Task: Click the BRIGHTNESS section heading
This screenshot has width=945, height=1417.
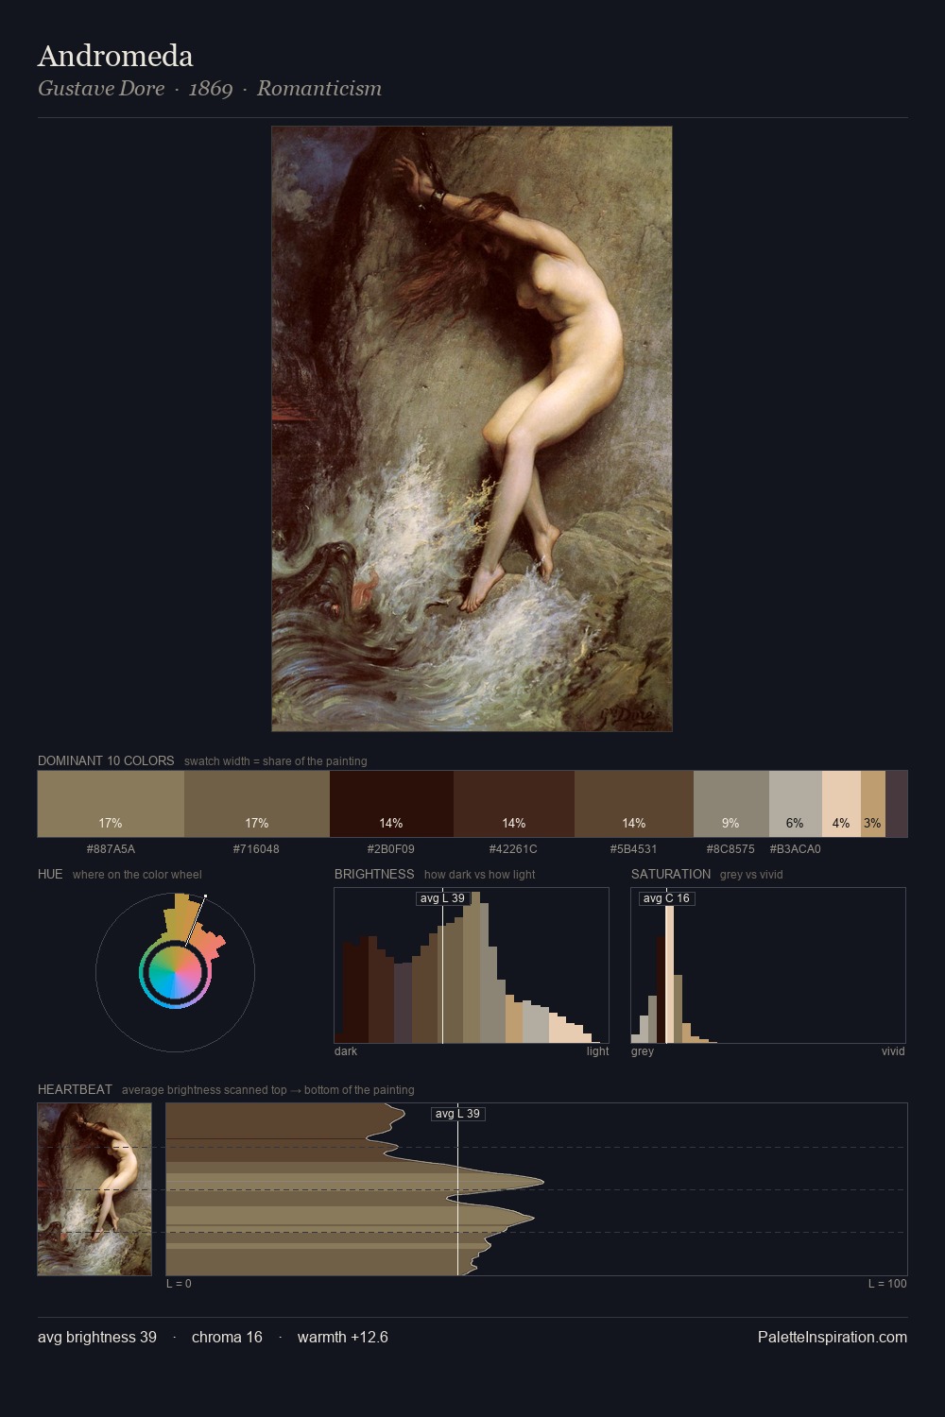Action: [374, 874]
